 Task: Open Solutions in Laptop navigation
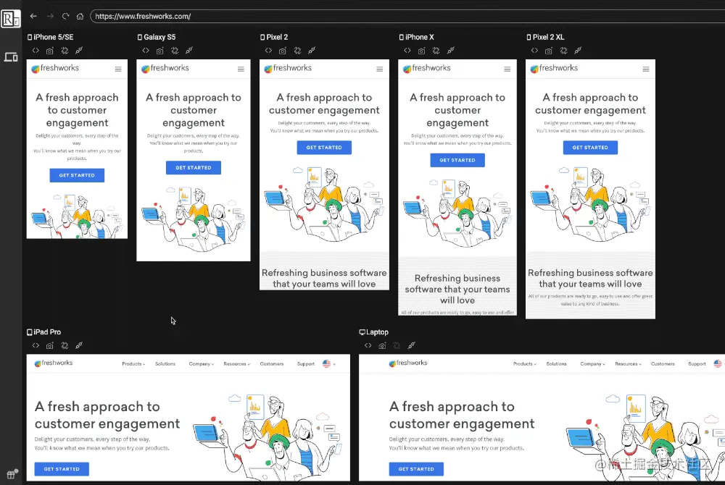tap(556, 364)
